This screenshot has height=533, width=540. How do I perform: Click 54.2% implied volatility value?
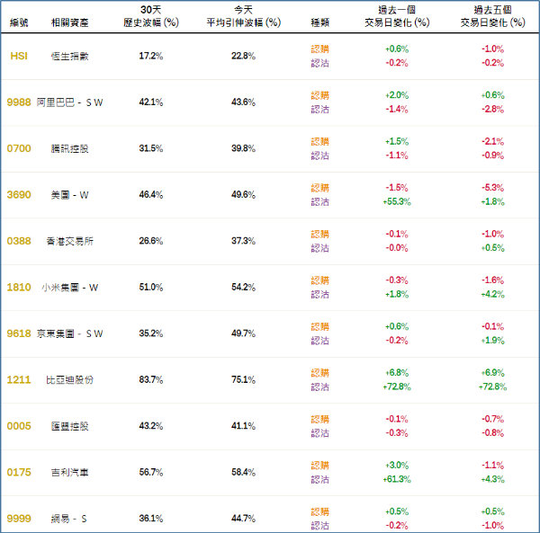(x=244, y=287)
